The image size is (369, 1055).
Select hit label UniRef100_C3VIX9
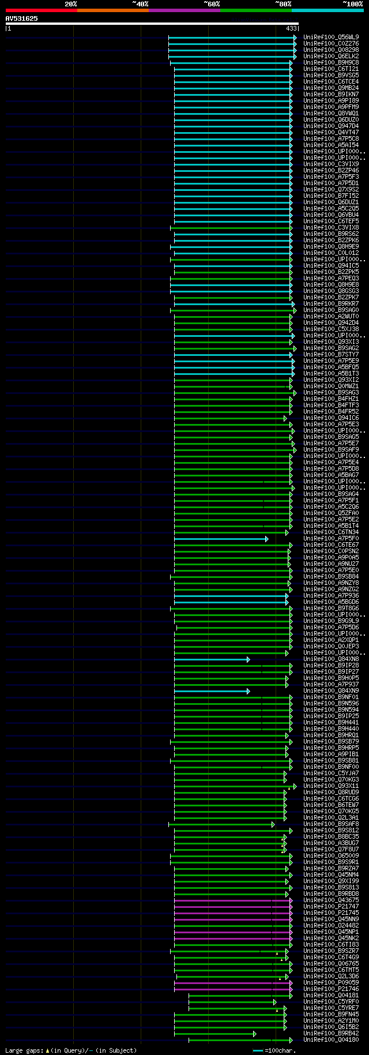coord(331,164)
